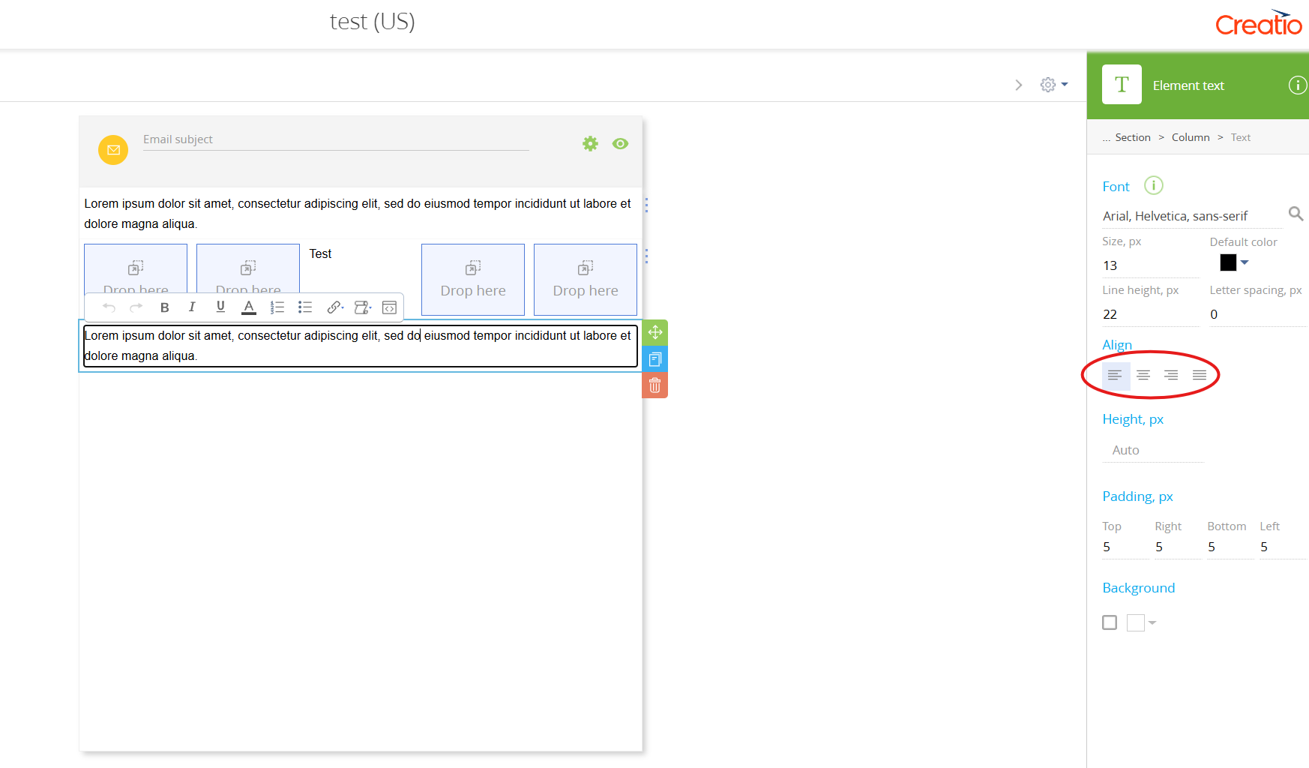Open the Background color picker dropdown
1309x768 pixels.
click(1142, 622)
